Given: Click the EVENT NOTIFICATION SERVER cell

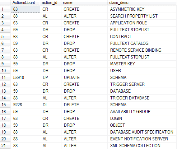Looking at the screenshot, I should click(142, 139).
